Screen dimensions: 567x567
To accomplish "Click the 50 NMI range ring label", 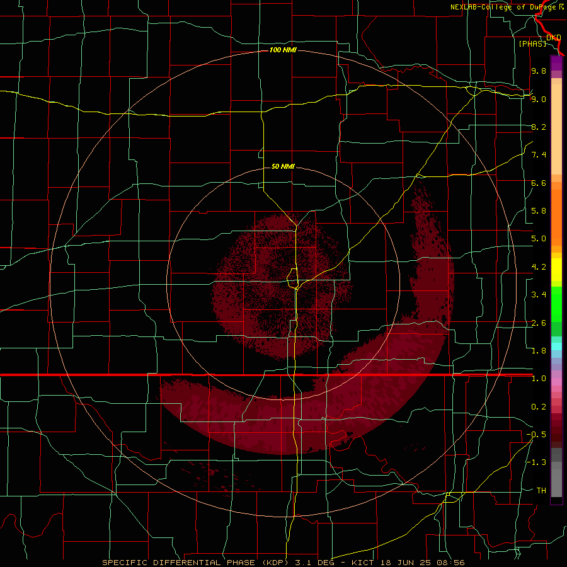I will coord(283,166).
